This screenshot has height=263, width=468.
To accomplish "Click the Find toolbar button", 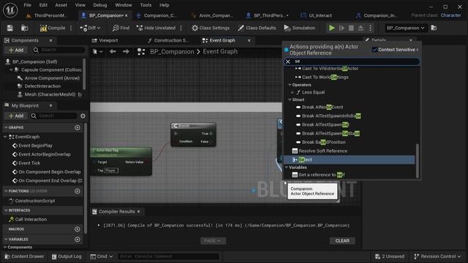I will pos(121,28).
